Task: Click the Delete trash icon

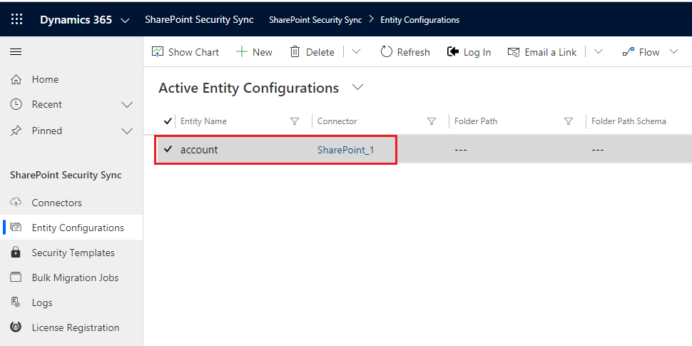Action: pos(295,52)
